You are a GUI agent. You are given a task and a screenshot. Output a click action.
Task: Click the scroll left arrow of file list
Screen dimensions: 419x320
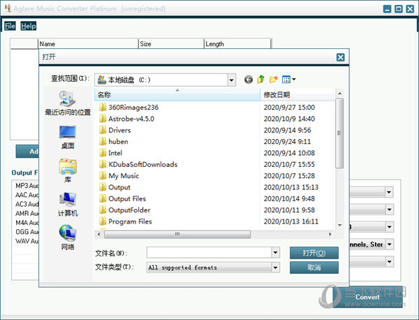[99, 235]
